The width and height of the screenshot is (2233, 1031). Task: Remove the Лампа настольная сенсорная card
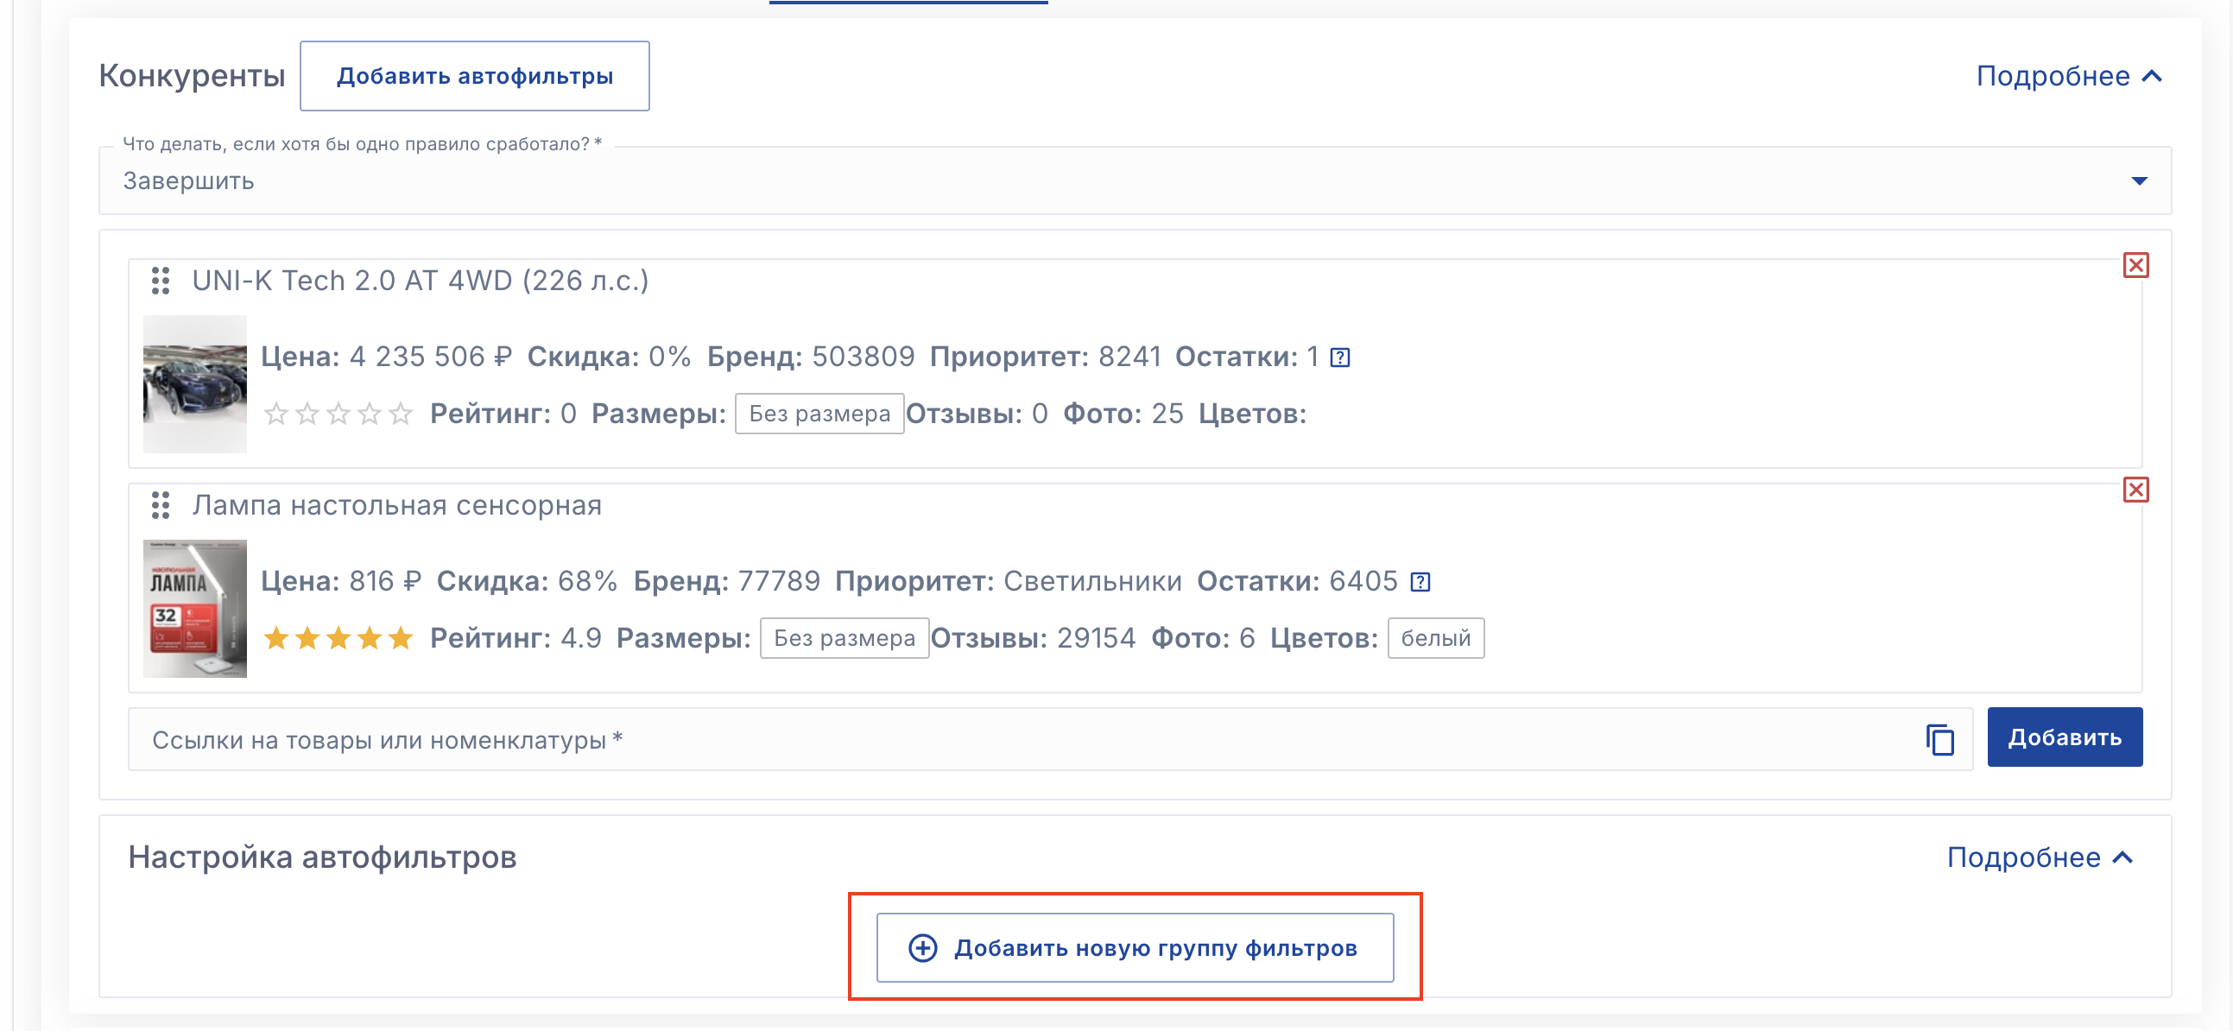click(x=2135, y=490)
